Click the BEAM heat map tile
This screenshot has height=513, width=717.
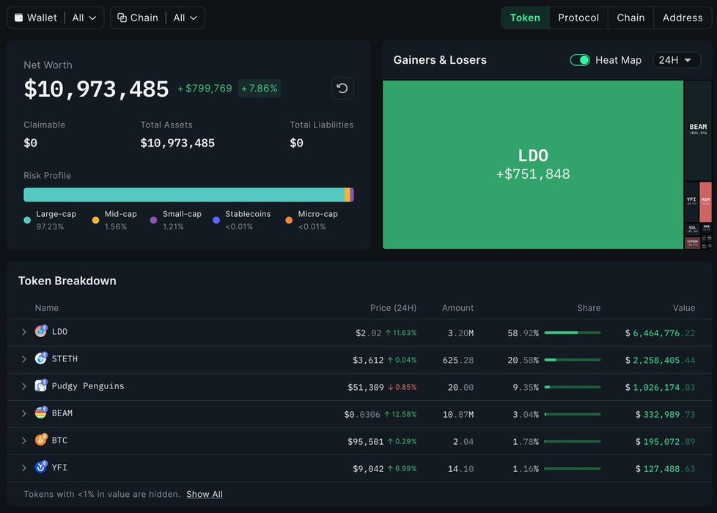698,130
